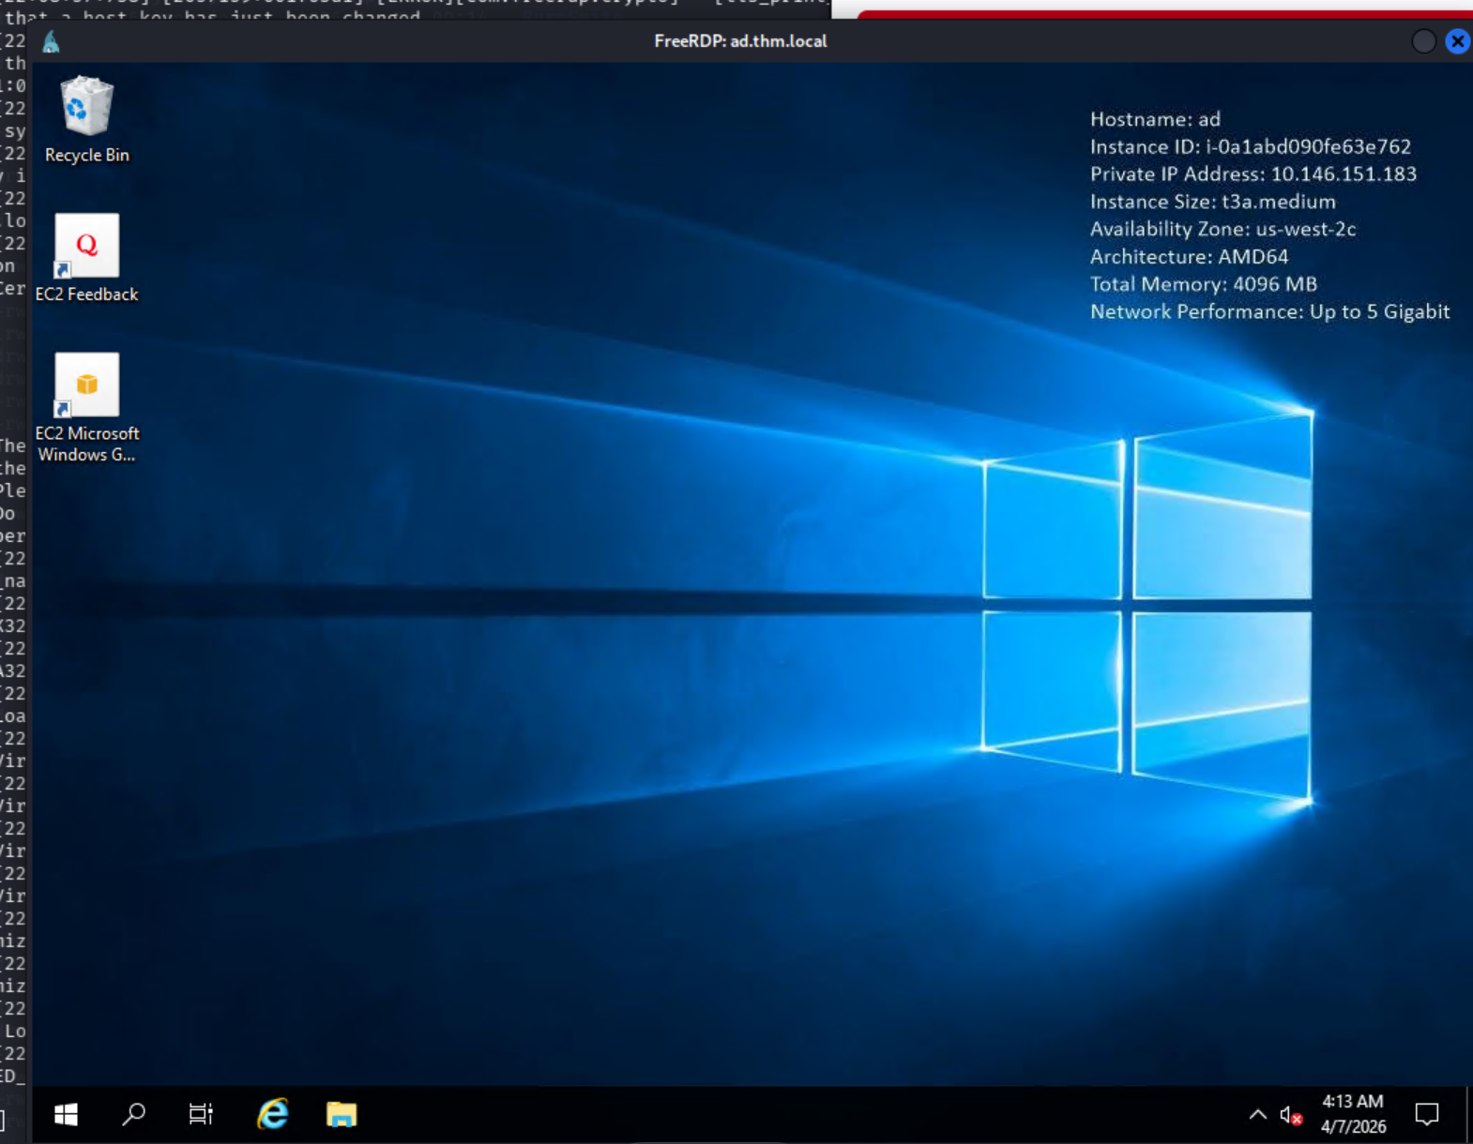Click the Hostname: ad text
Screen dimensions: 1473x1144
[1155, 119]
